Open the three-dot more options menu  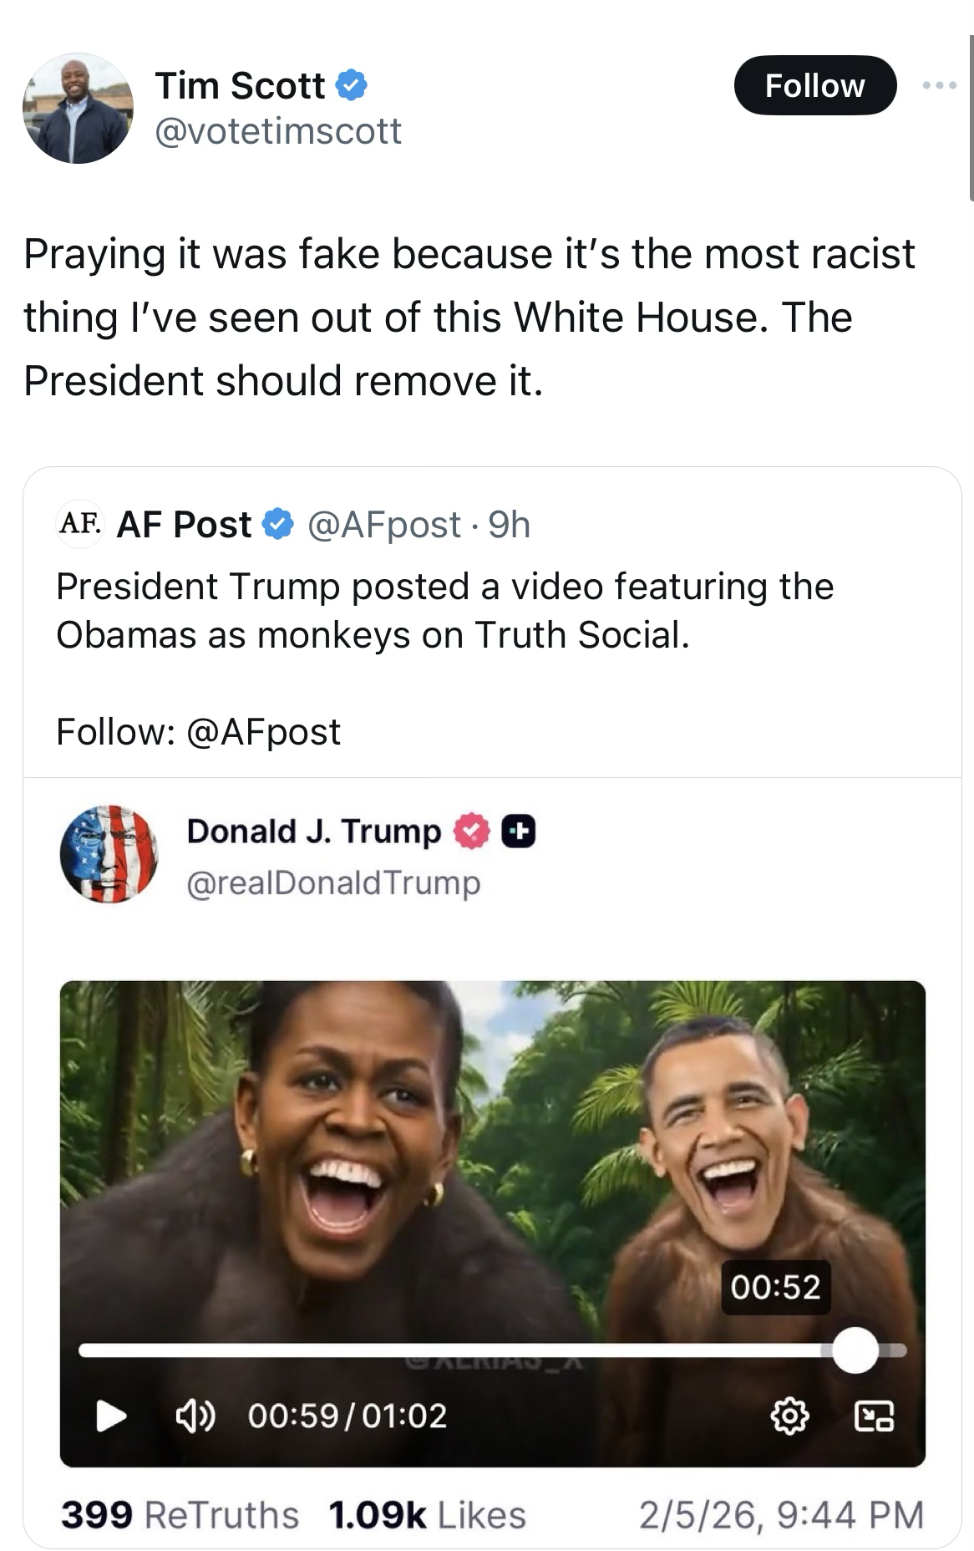click(940, 85)
